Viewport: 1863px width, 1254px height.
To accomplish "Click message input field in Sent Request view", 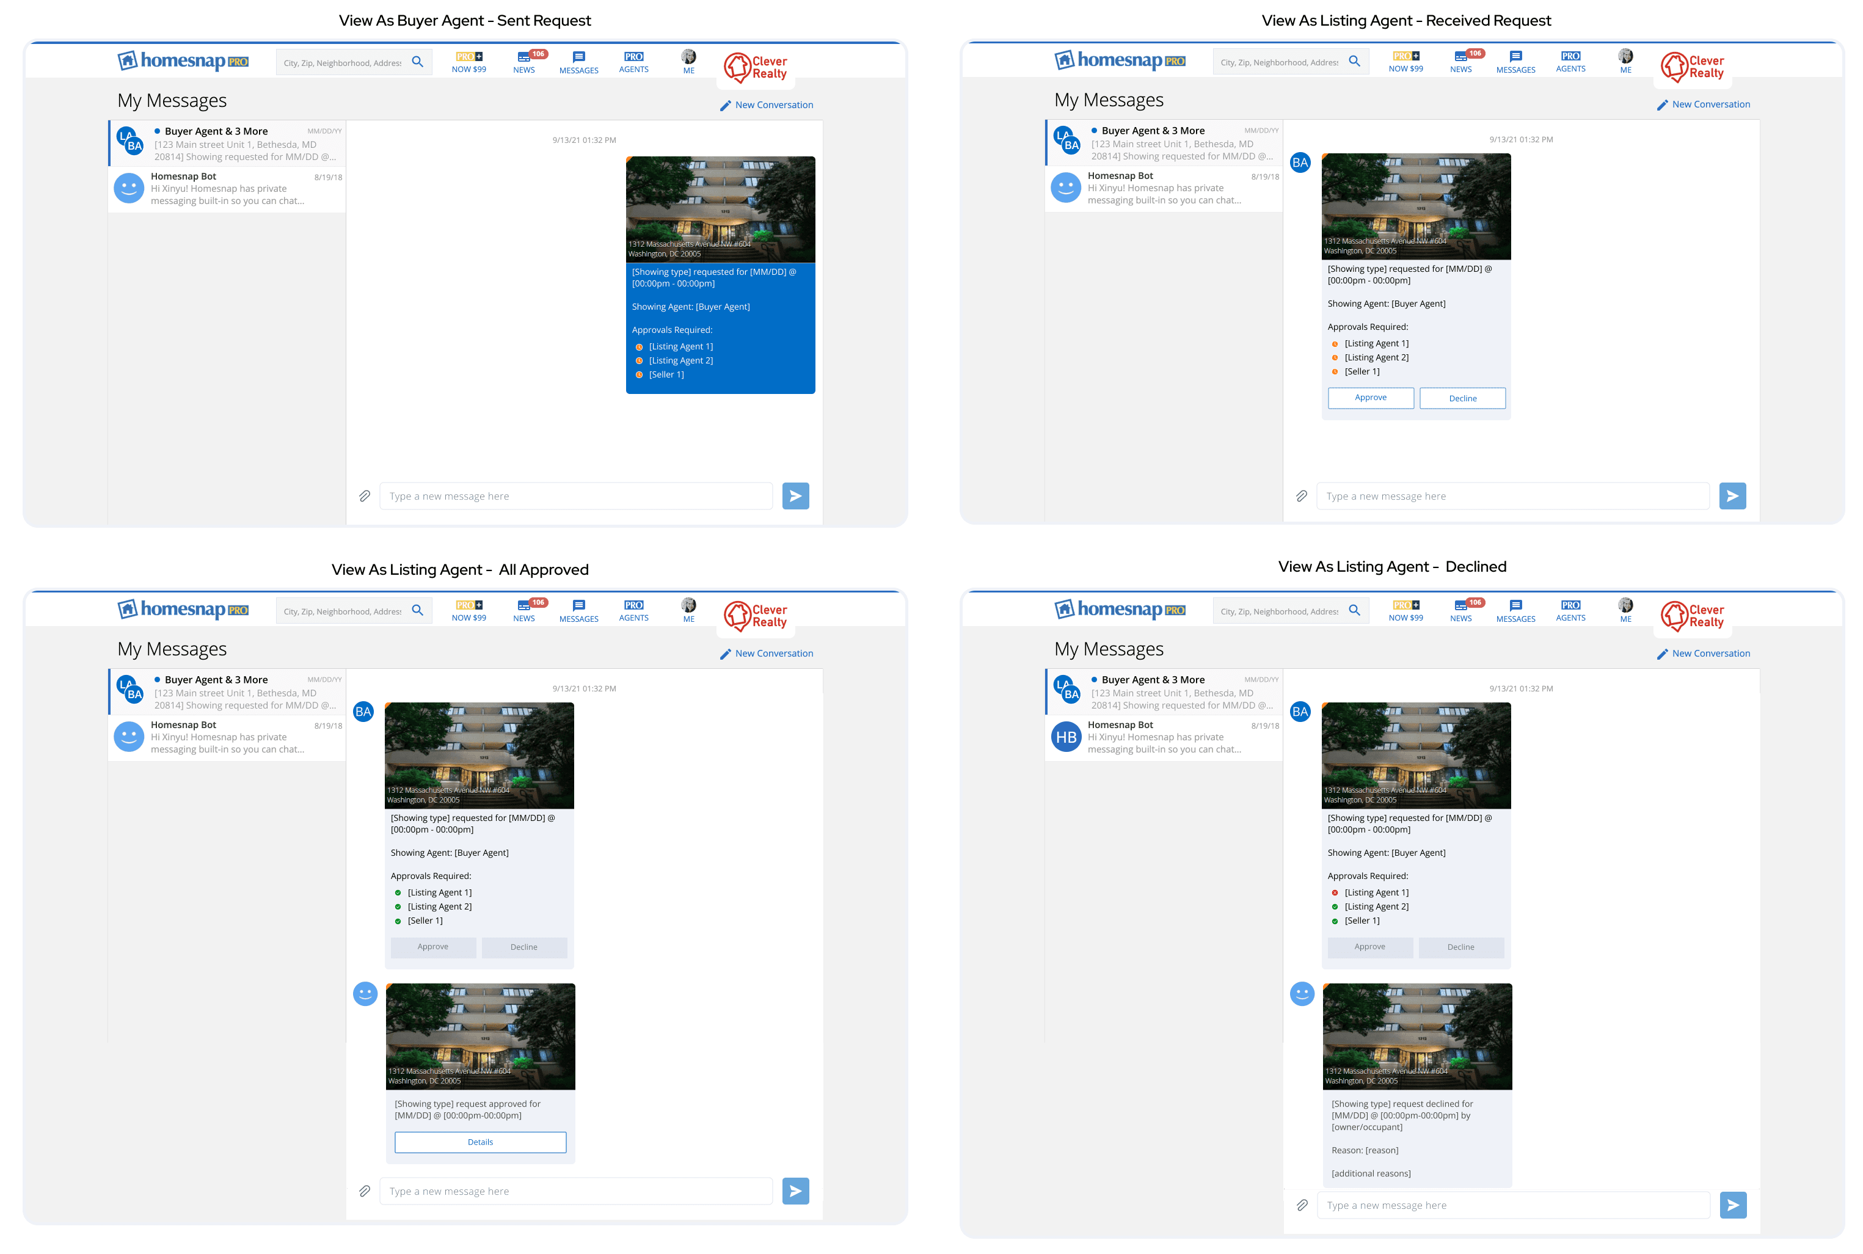I will coord(575,496).
